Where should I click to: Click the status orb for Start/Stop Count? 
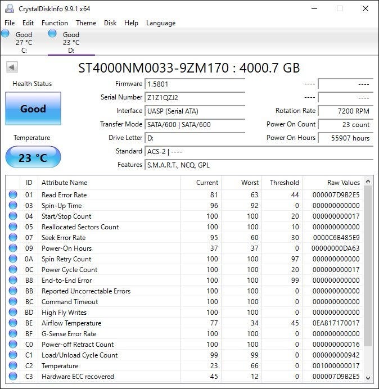(x=13, y=216)
